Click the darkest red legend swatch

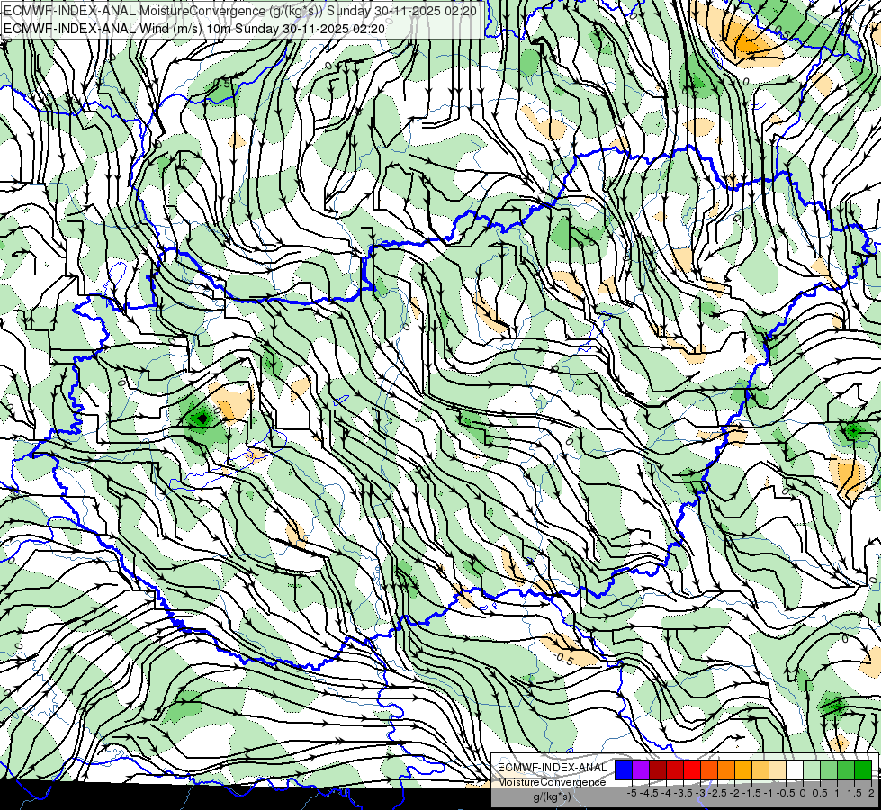coord(658,769)
